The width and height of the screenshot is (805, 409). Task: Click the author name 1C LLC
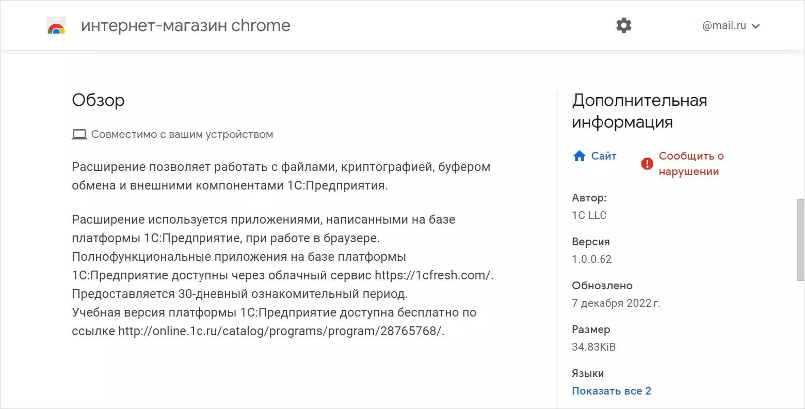point(589,215)
